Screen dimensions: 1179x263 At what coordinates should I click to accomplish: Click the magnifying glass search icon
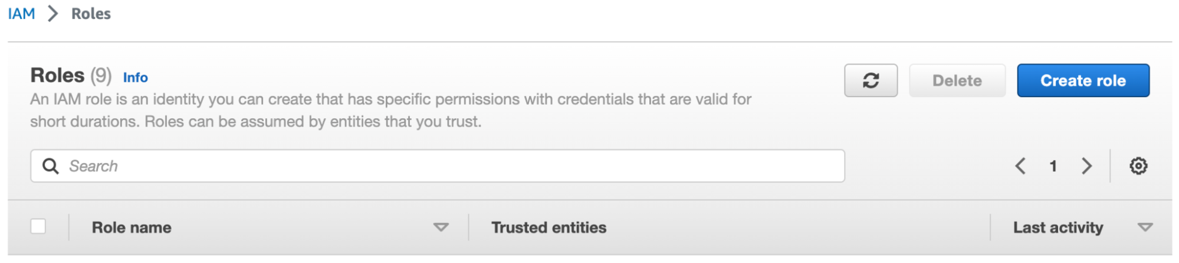[x=51, y=166]
